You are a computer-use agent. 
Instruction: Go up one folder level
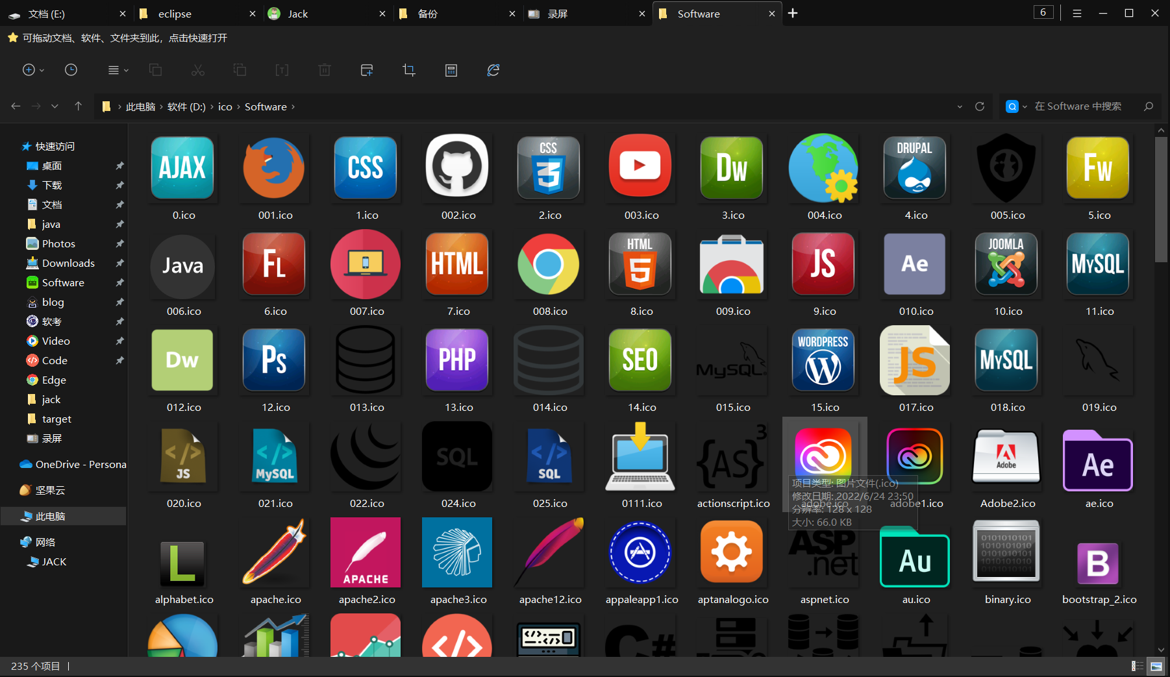pos(78,106)
